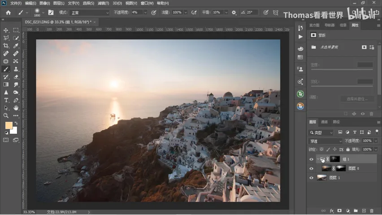Image resolution: width=382 pixels, height=215 pixels.
Task: Toggle symmetry paint butterfly option
Action: pos(276,13)
